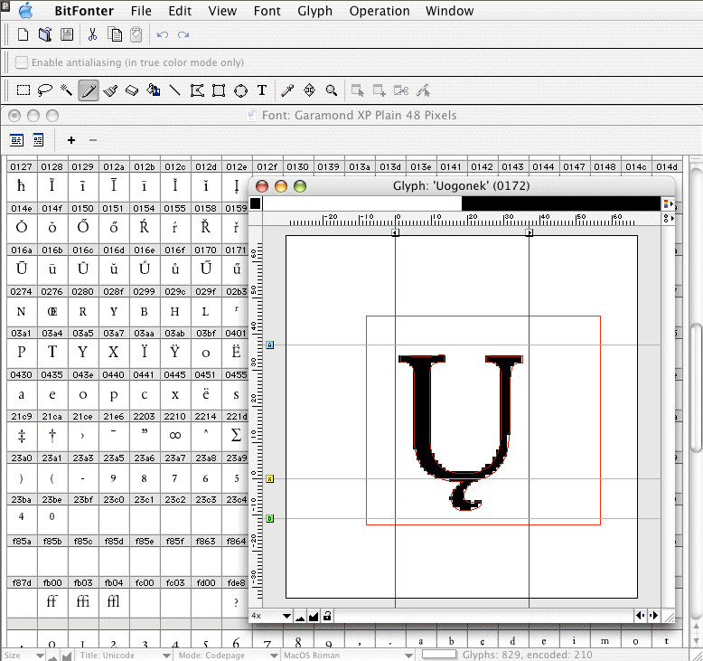
Task: Select the rectangular marquee tool
Action: point(23,90)
